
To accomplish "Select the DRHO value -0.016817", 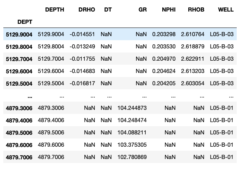I will 82,83.
